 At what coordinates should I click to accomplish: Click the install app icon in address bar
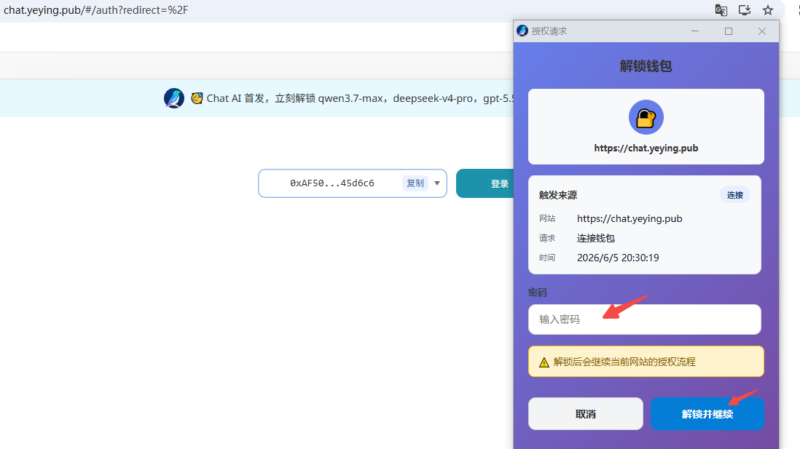pos(745,9)
